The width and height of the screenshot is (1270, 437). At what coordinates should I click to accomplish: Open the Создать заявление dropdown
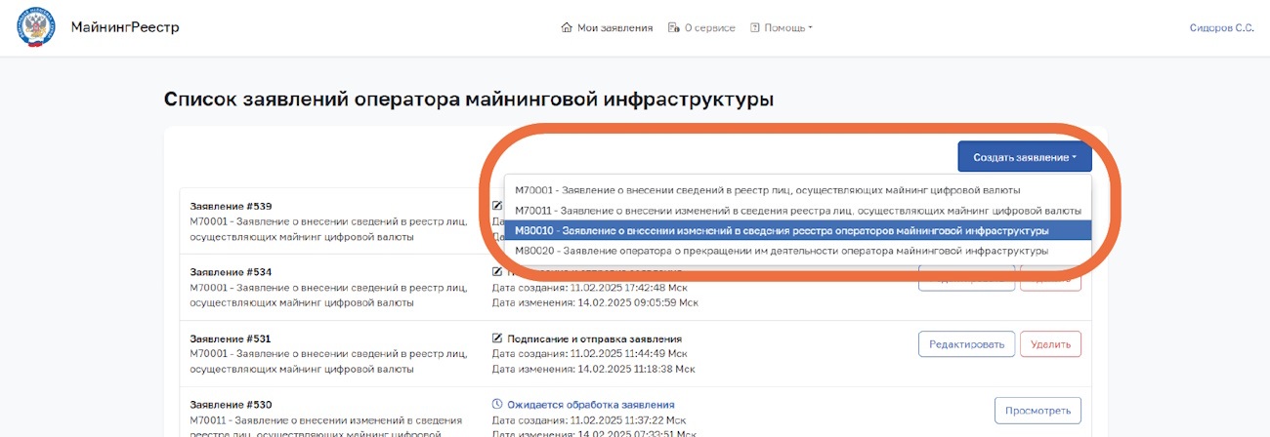1025,157
